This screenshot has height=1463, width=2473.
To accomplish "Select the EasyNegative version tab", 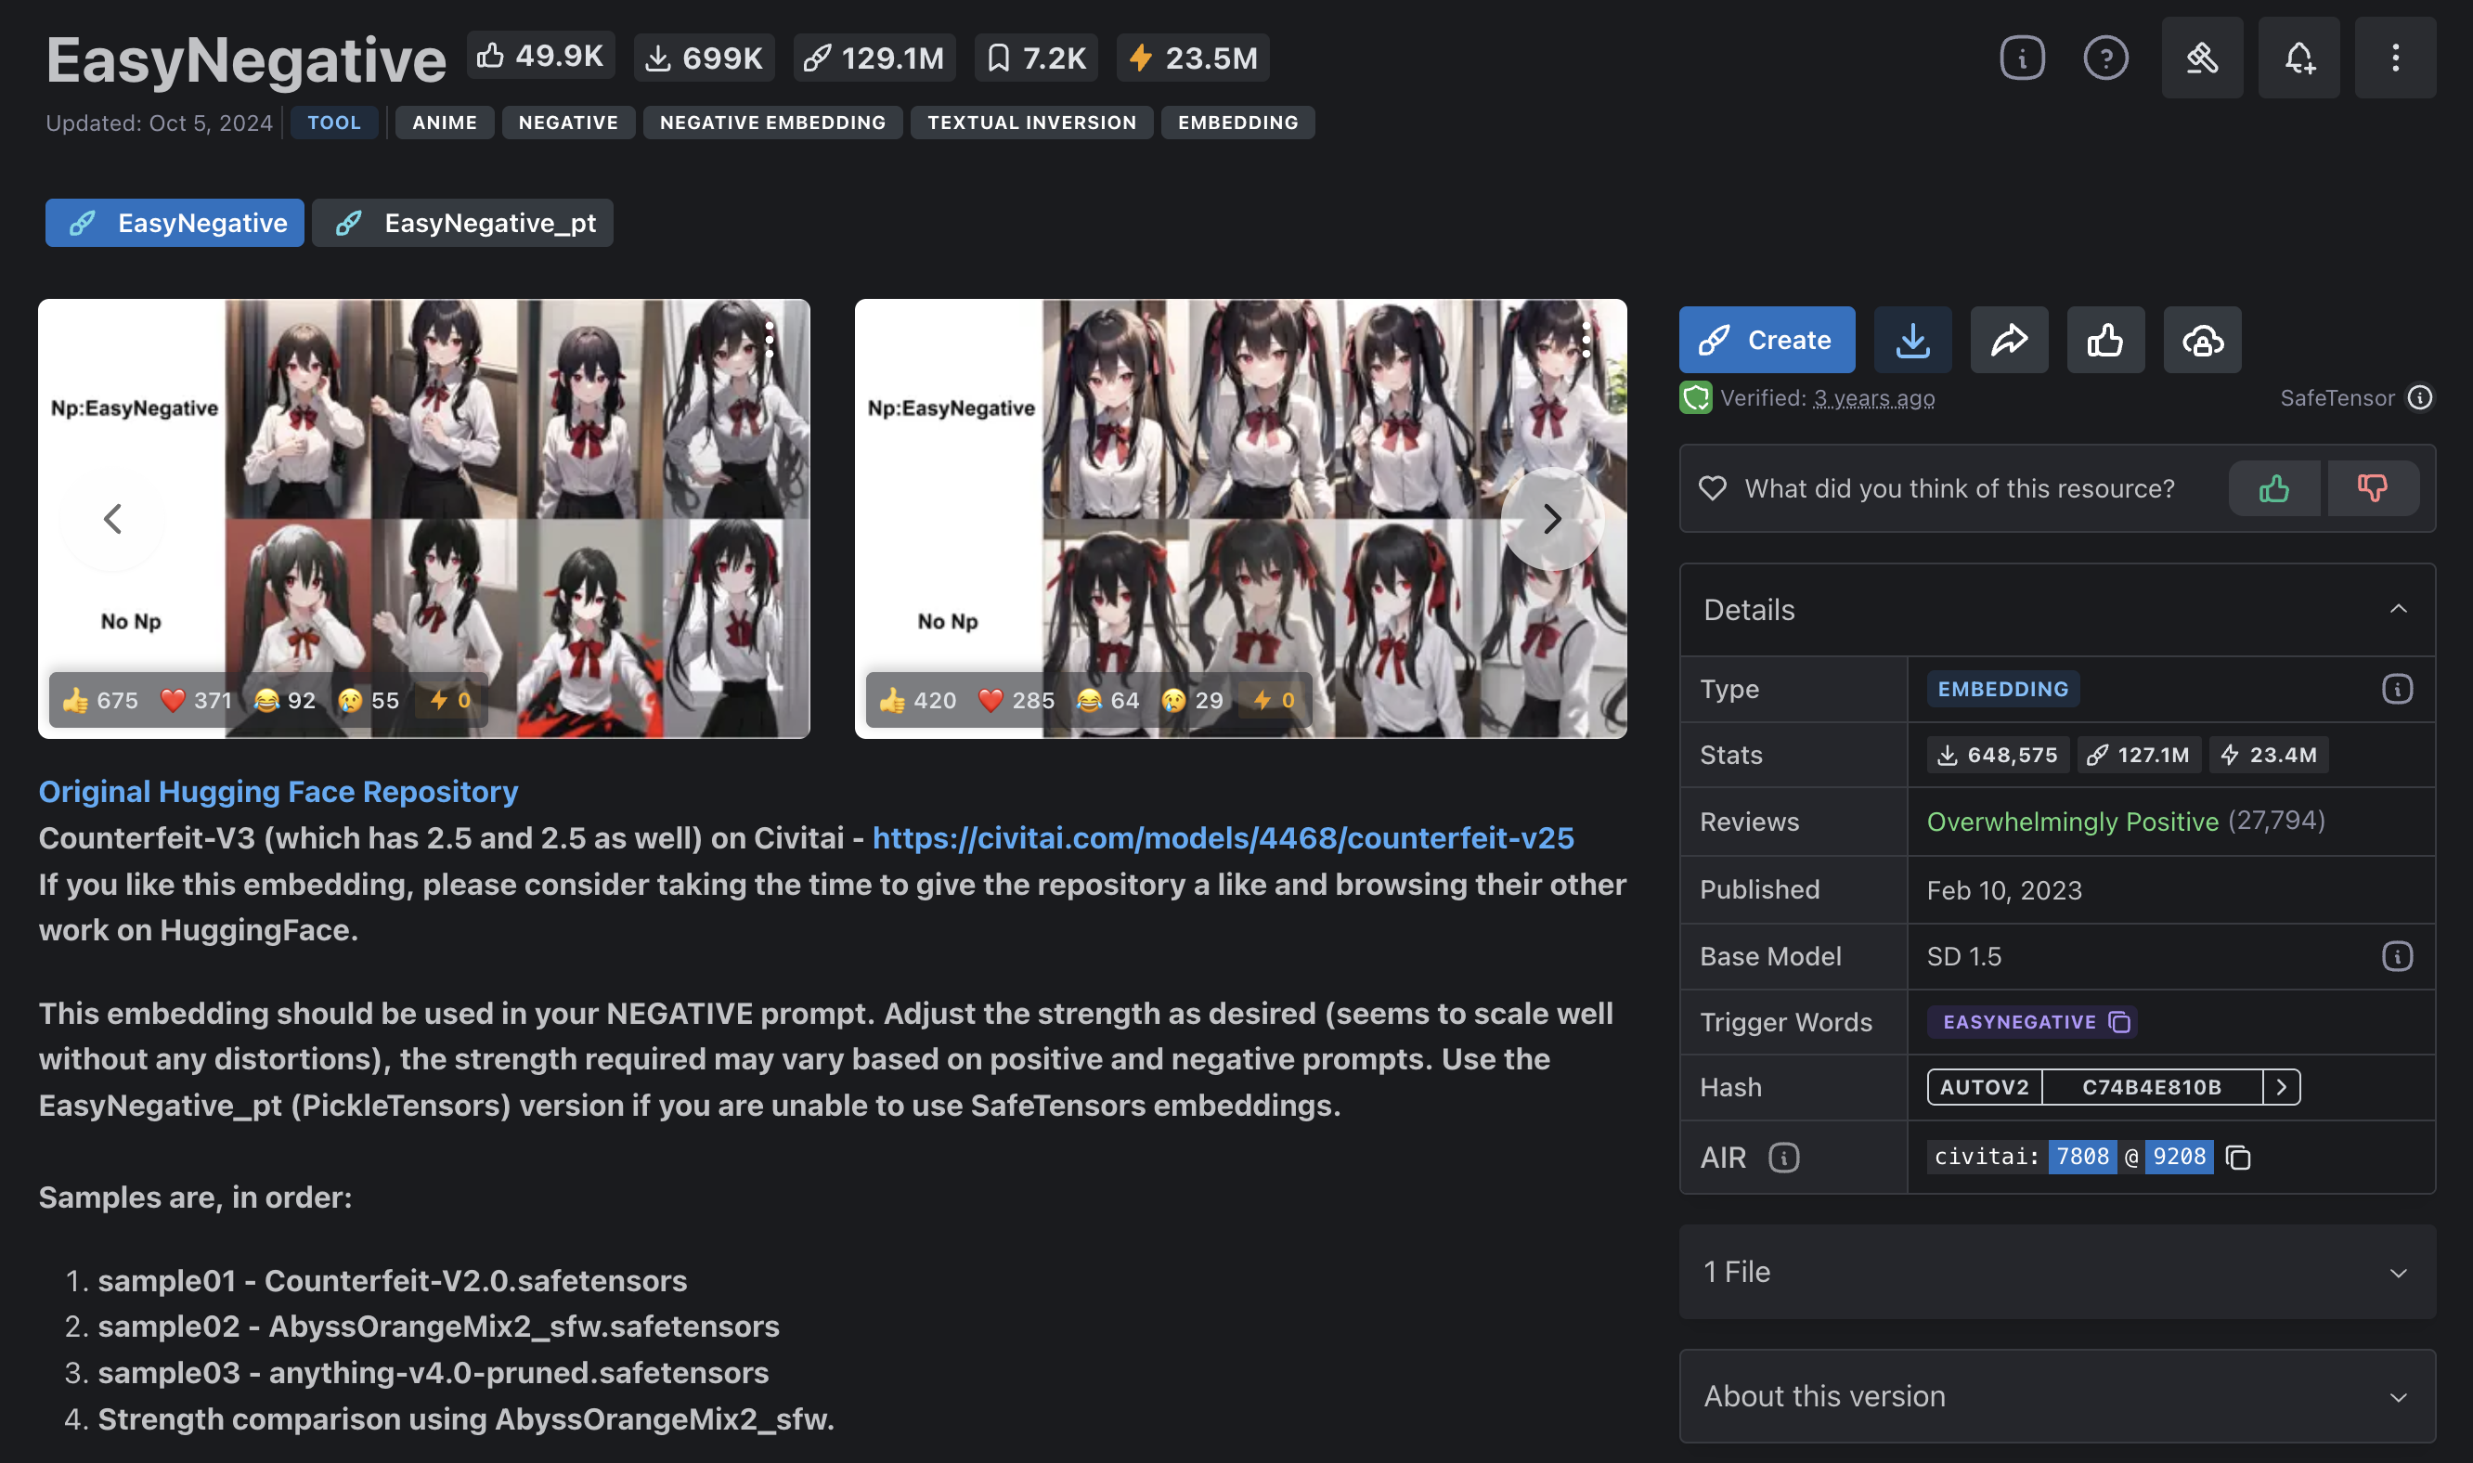I will point(175,223).
